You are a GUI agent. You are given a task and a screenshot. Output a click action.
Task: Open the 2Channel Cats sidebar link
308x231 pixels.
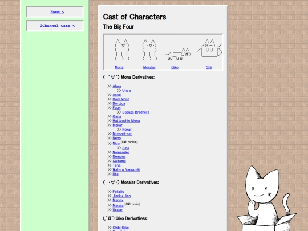58,26
